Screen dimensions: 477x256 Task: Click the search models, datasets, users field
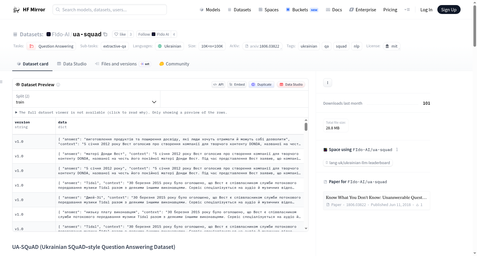(x=110, y=10)
